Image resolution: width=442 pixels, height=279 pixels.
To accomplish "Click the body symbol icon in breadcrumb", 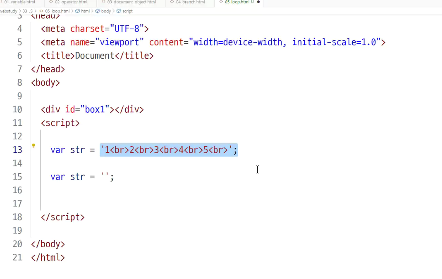I will point(98,11).
